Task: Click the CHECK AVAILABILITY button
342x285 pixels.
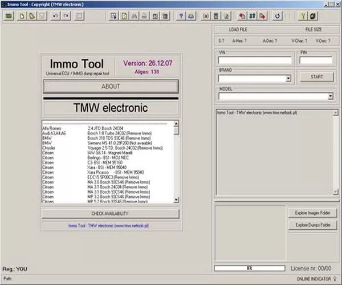Action: (110, 214)
